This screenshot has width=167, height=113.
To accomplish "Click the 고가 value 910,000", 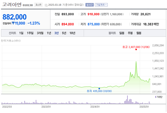I will (93, 14).
